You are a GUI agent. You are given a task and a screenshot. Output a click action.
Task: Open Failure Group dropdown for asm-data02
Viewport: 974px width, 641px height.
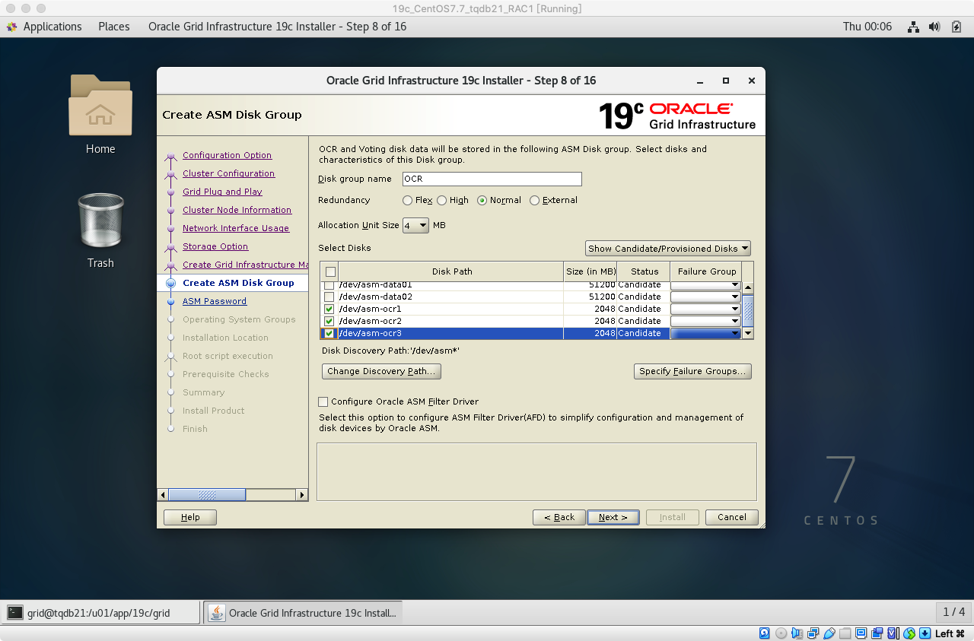(705, 297)
